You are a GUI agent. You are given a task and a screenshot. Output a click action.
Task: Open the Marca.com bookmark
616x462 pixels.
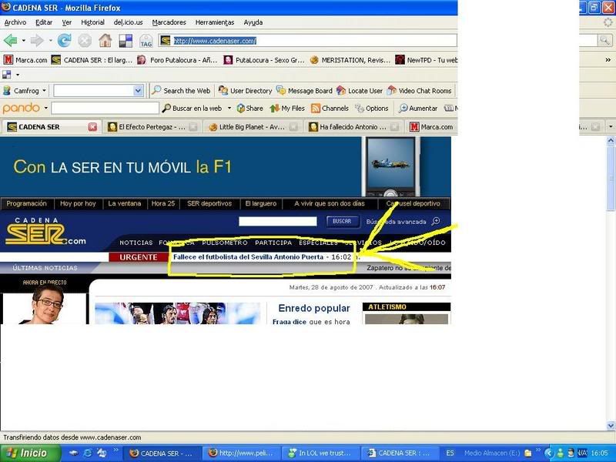tap(25, 60)
